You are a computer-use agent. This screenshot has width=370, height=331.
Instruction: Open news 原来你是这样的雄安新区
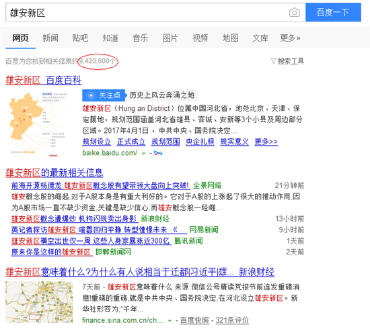[52, 252]
